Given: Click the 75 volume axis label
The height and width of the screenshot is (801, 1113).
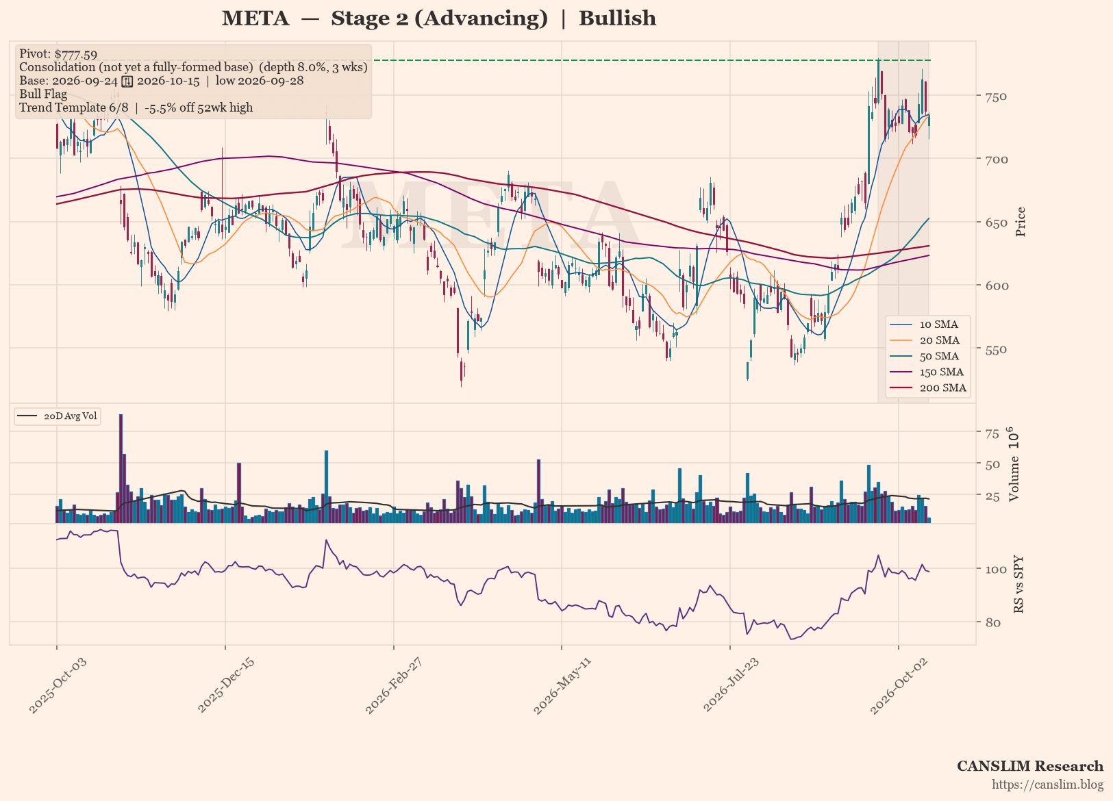Looking at the screenshot, I should (992, 433).
